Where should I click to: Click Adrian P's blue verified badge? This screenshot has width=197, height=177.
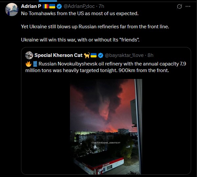click(x=59, y=6)
